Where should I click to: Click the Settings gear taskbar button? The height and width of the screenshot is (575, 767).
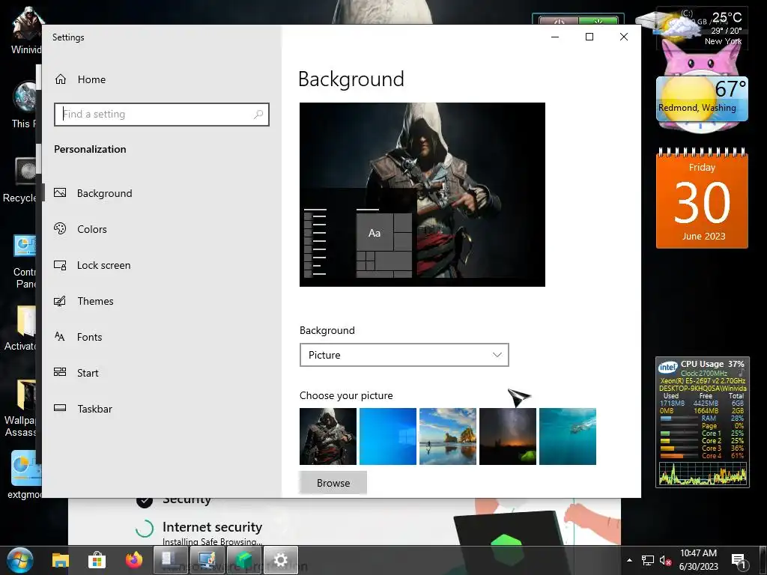[x=281, y=560]
